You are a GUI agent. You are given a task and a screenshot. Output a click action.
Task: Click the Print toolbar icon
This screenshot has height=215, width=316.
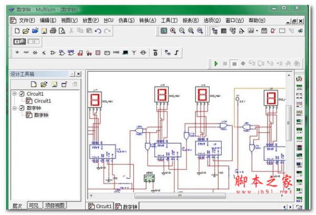[53, 31]
